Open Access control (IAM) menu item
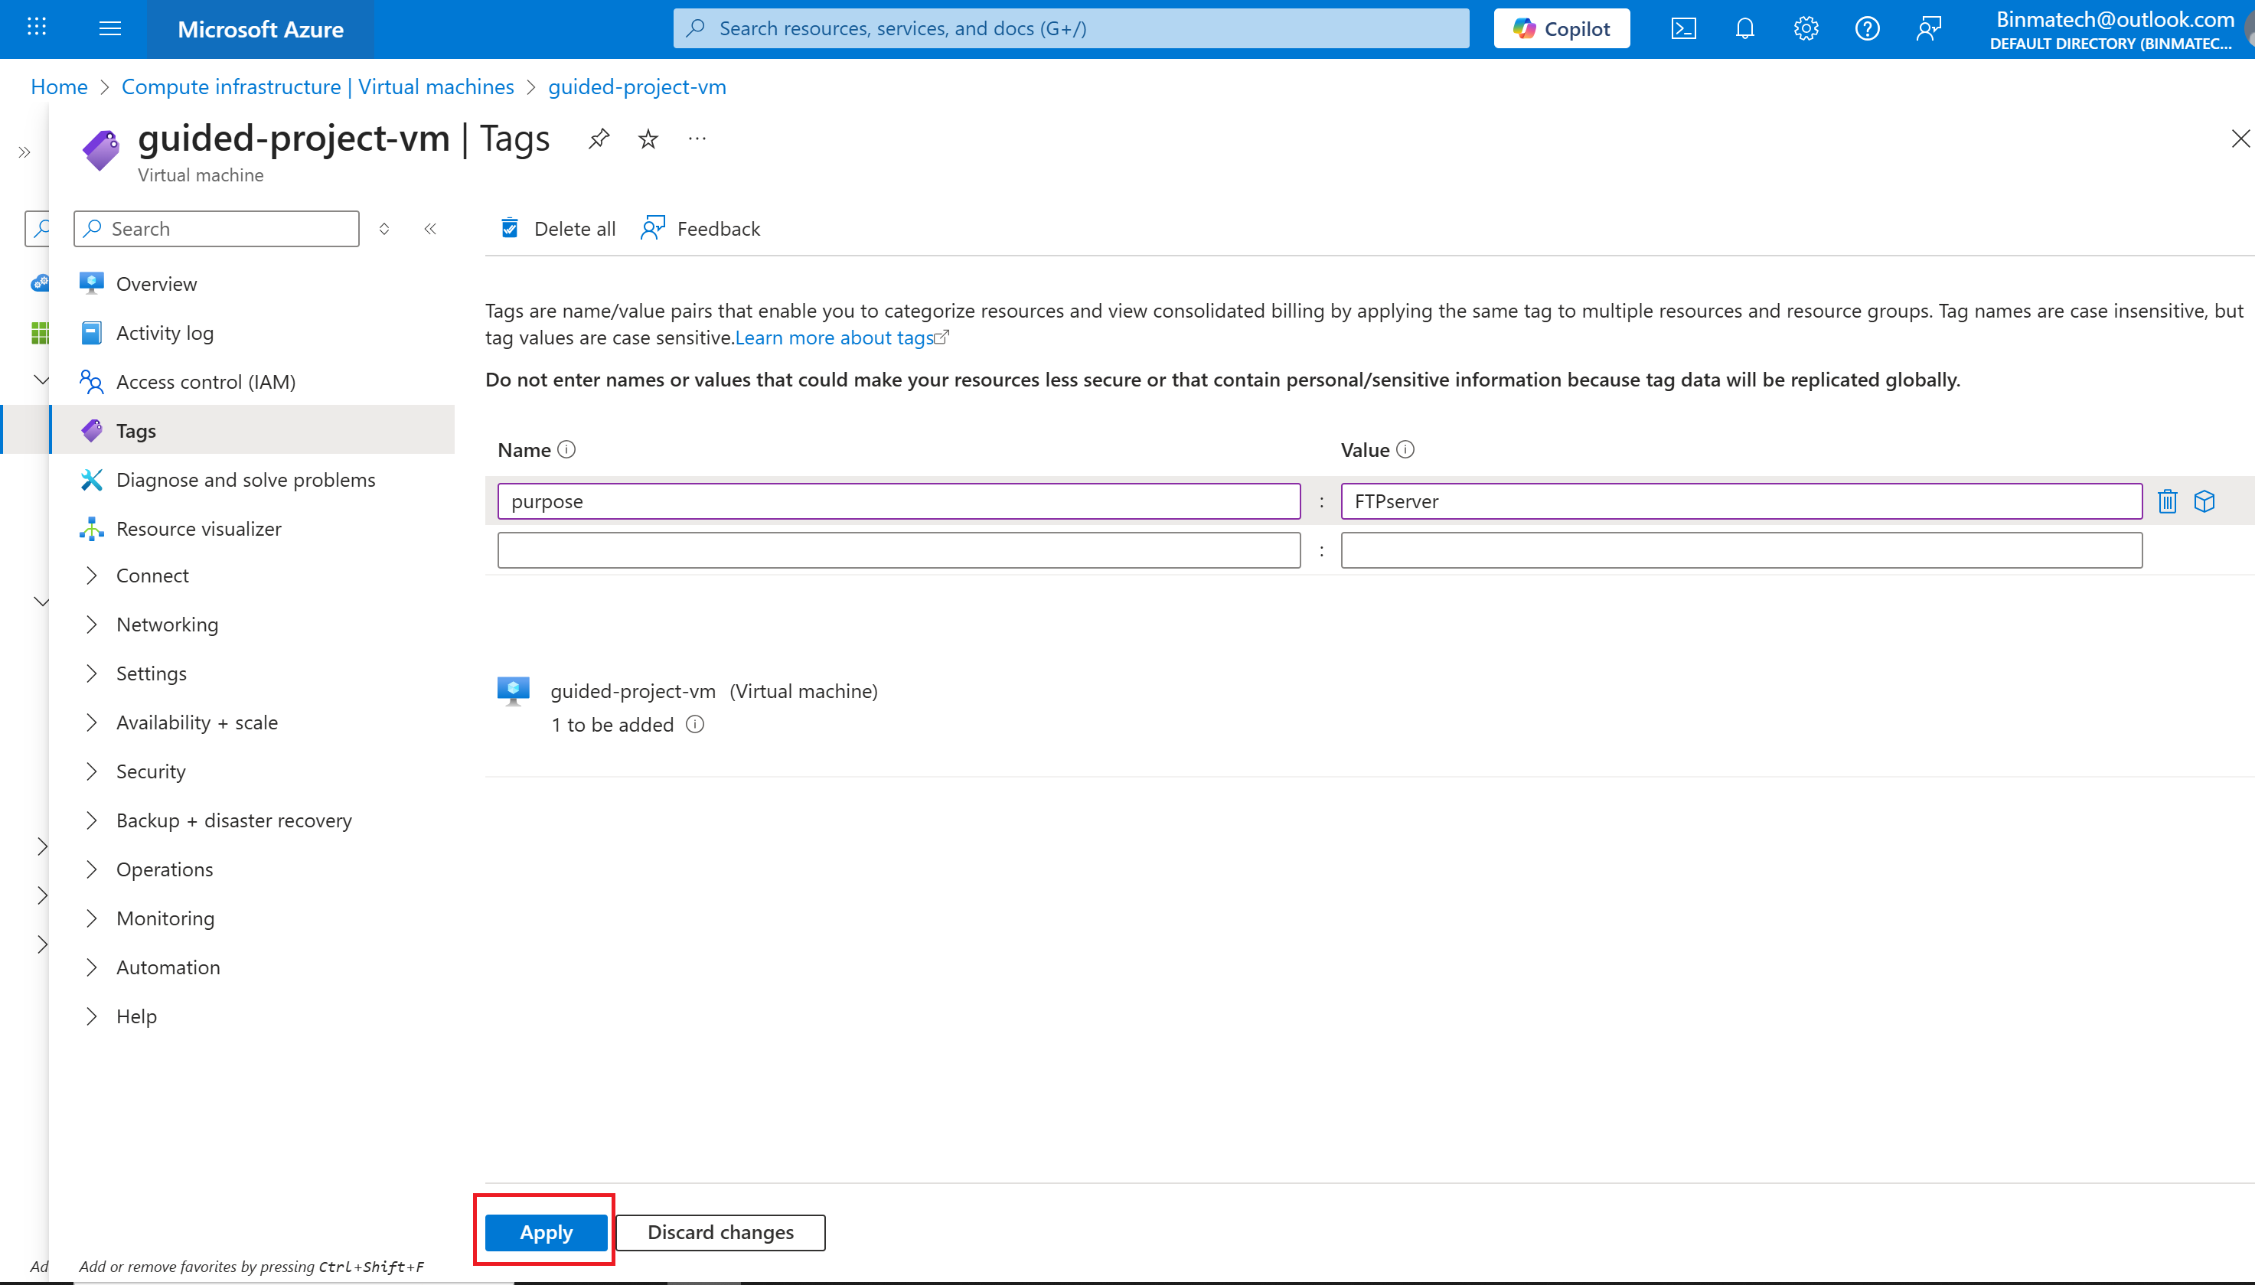The width and height of the screenshot is (2255, 1285). [x=205, y=381]
